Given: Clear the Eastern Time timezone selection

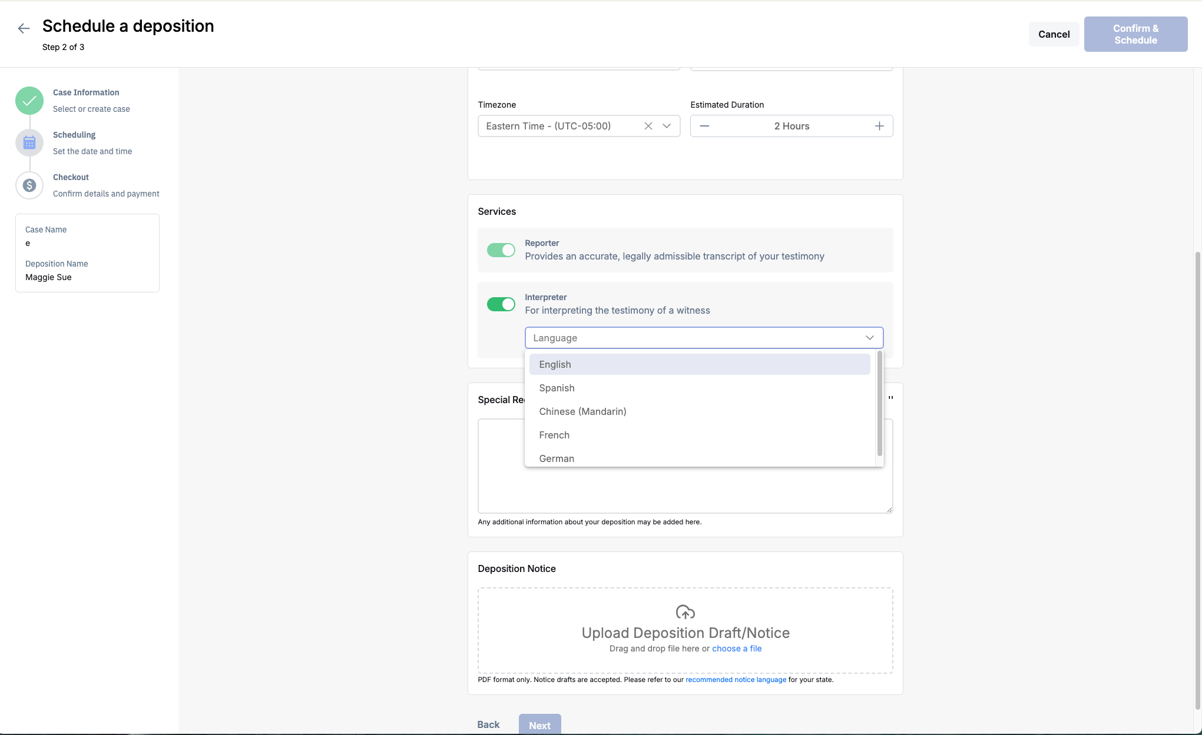Looking at the screenshot, I should click(x=648, y=126).
